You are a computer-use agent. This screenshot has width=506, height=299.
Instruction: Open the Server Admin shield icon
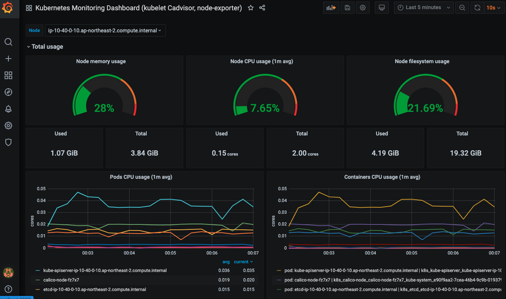8,142
